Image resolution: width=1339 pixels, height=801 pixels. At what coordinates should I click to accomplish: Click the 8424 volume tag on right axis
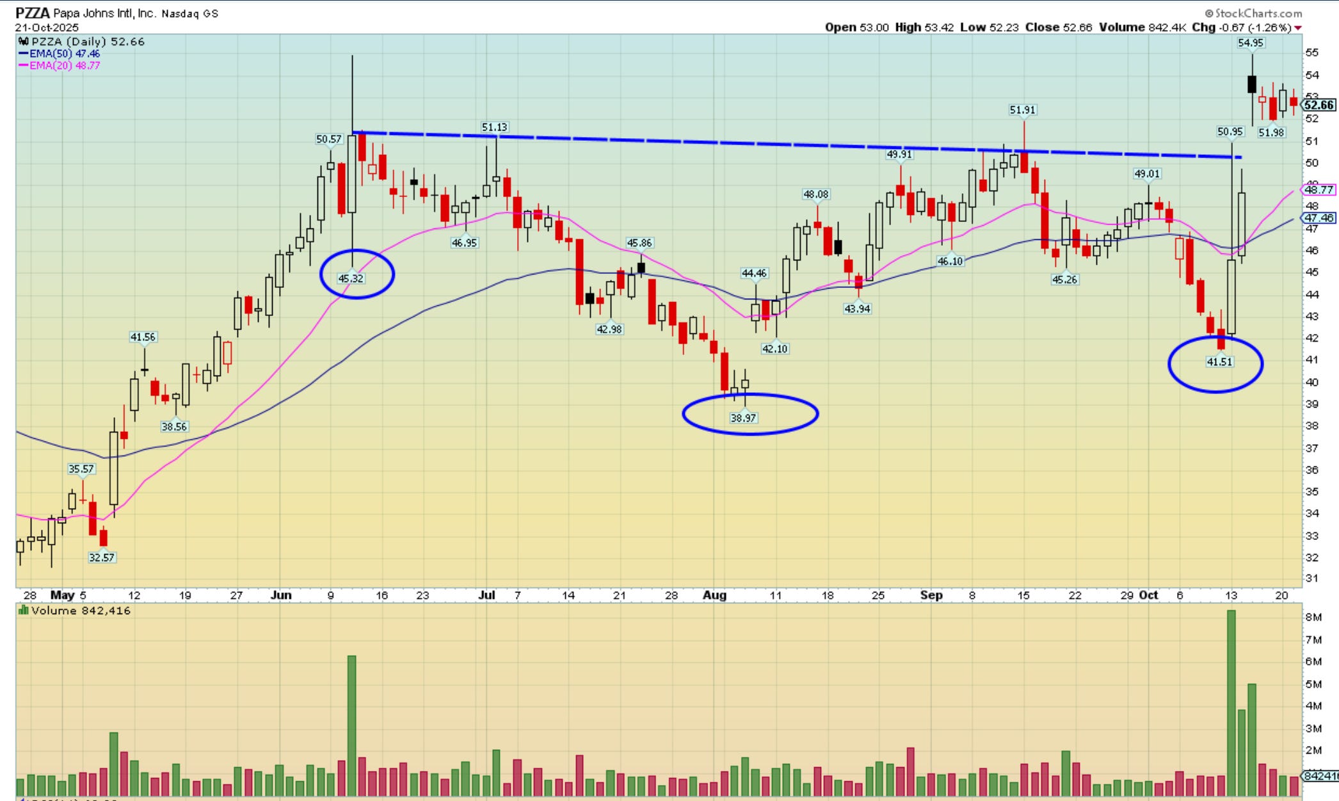pos(1320,776)
